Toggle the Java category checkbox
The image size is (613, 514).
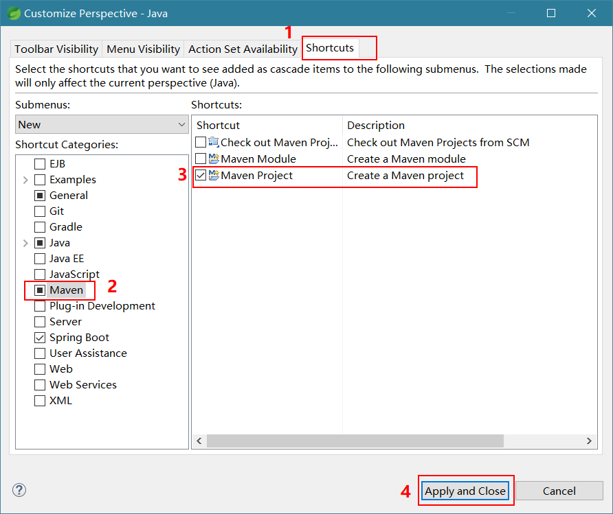pos(40,243)
